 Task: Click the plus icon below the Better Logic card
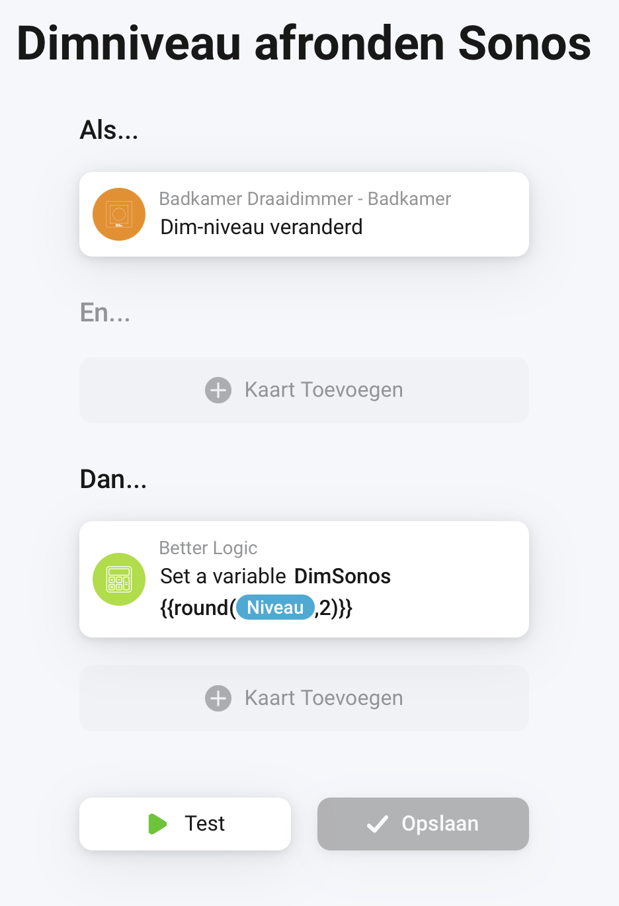click(x=218, y=698)
